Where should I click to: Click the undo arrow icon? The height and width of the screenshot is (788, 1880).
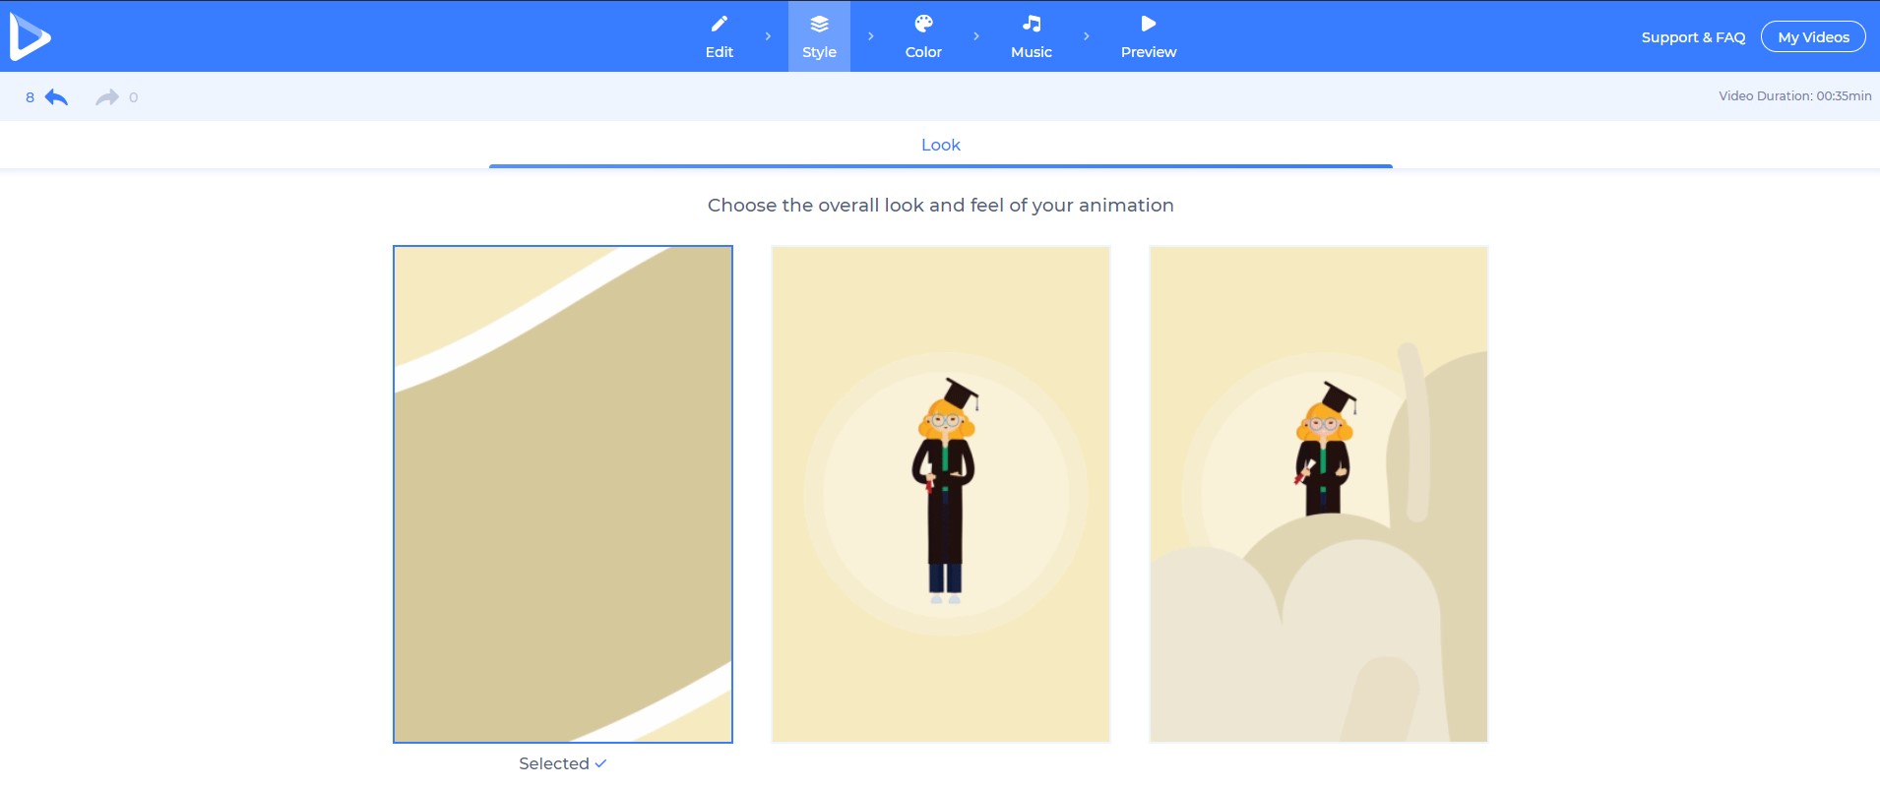click(x=57, y=97)
